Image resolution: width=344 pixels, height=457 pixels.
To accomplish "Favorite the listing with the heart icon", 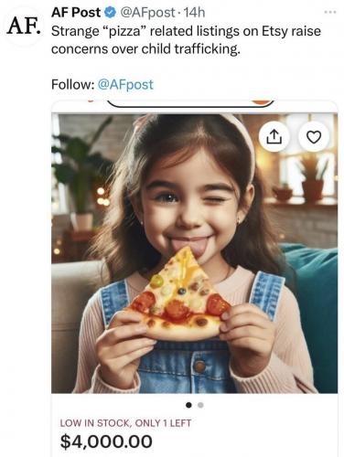I will coord(314,137).
